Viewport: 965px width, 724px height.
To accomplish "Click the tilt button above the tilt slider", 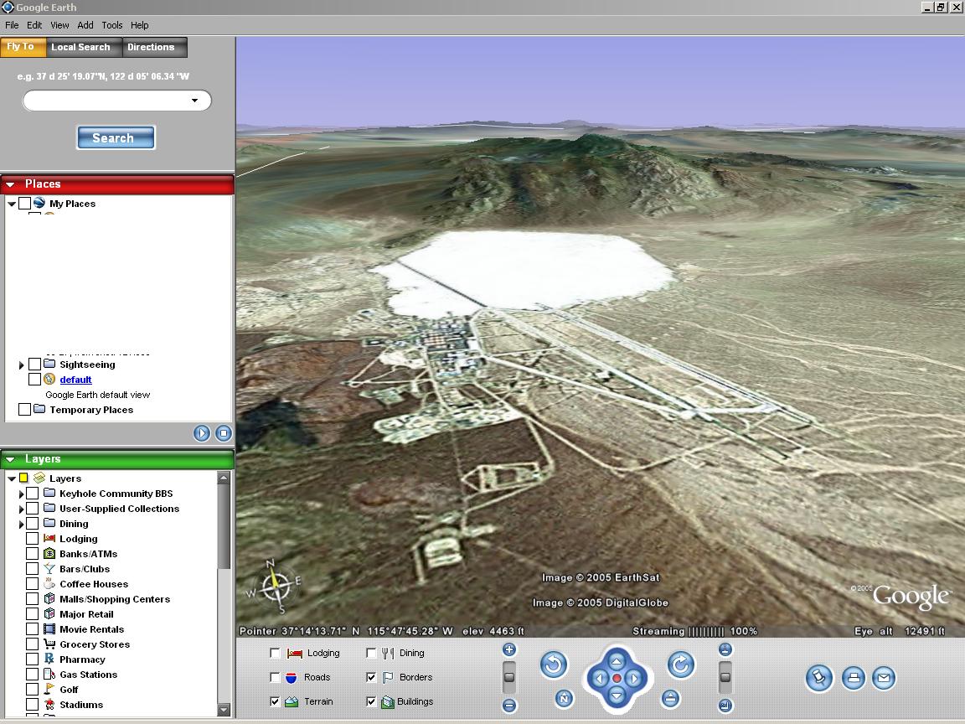I will [x=725, y=649].
